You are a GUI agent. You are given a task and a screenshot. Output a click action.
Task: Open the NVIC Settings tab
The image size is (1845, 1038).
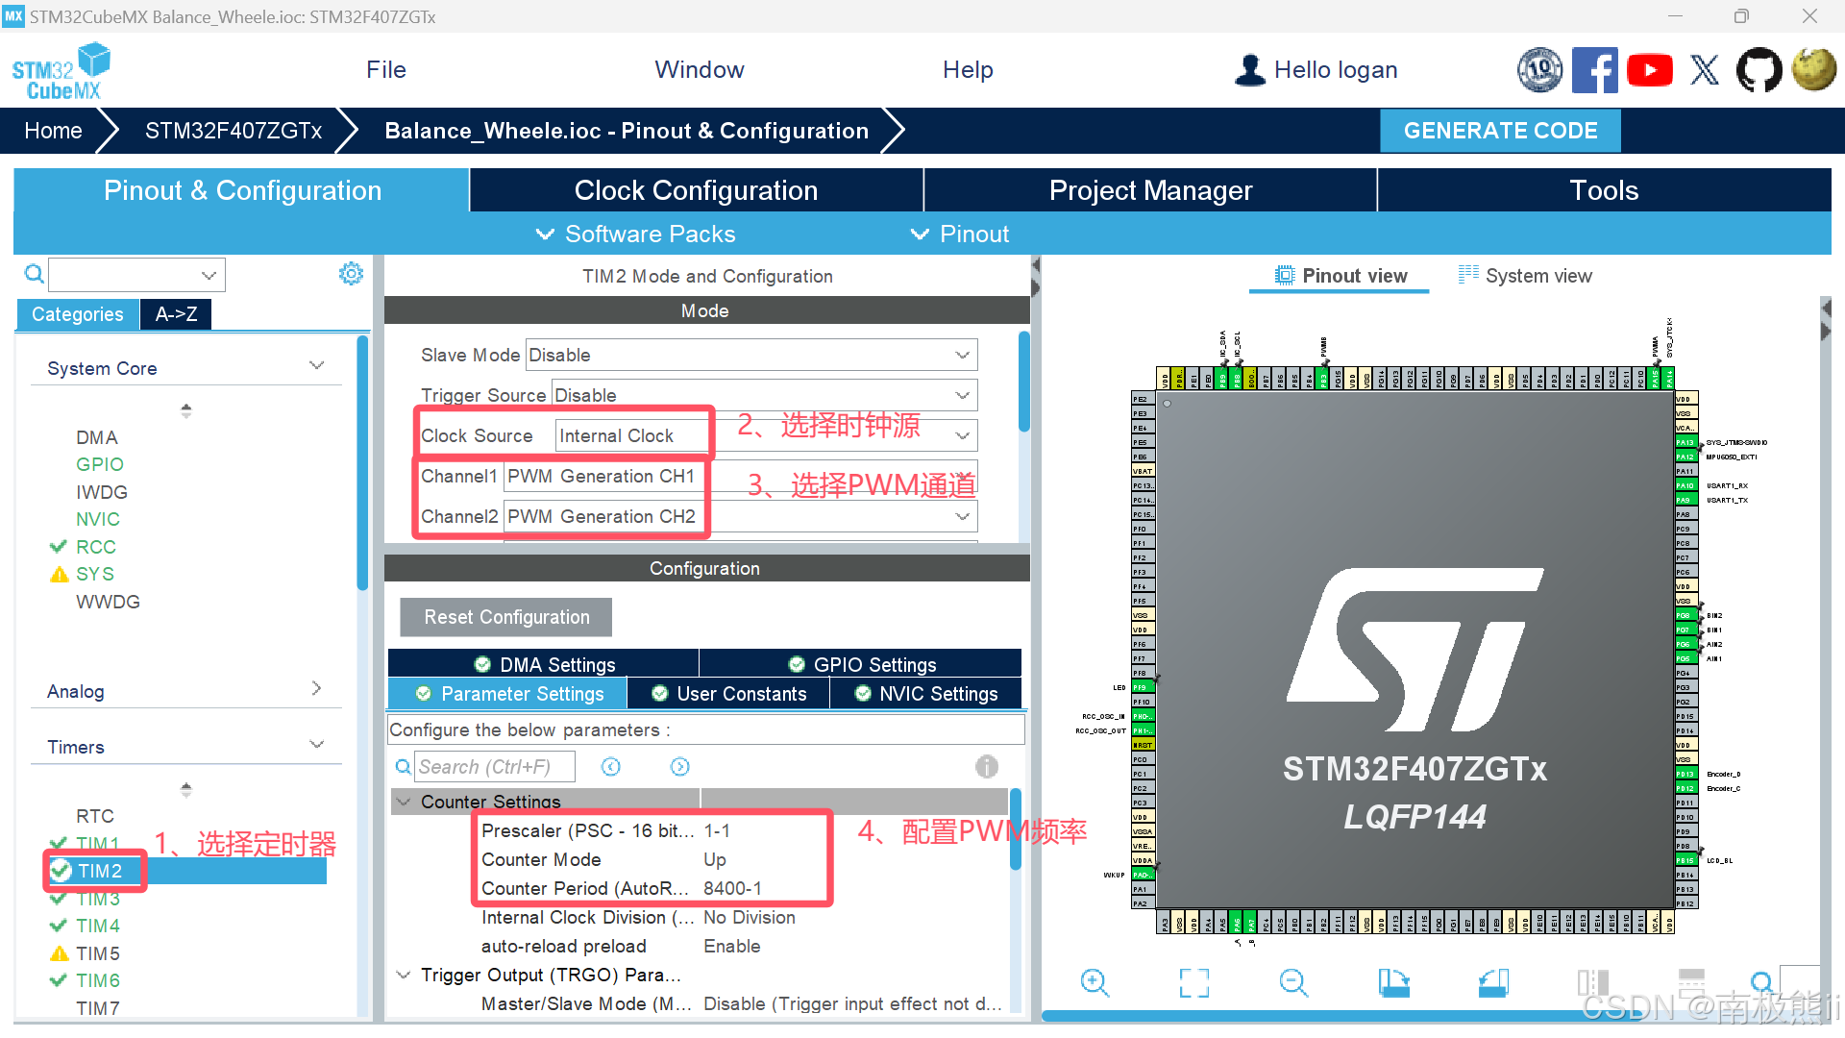926,693
